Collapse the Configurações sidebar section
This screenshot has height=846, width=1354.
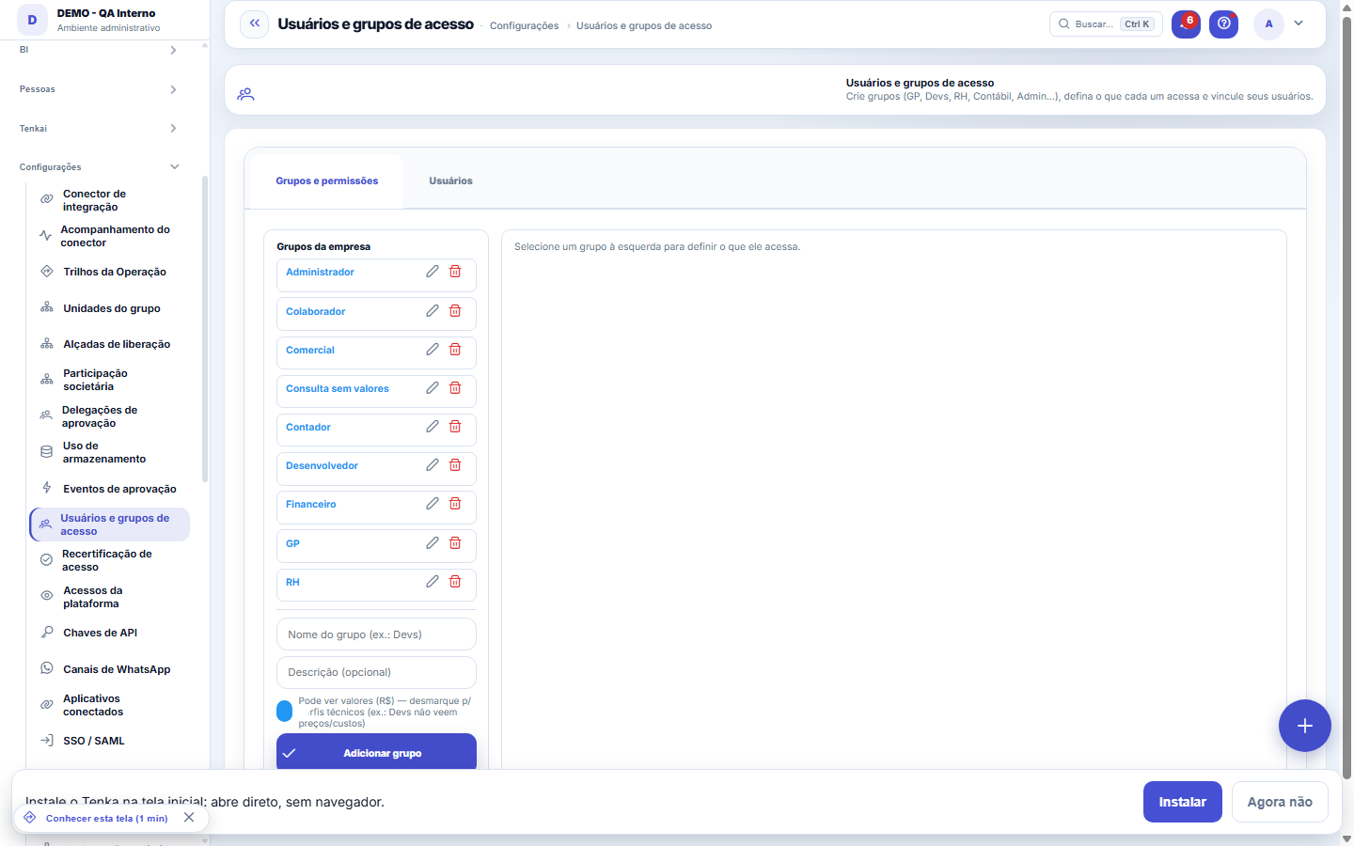point(99,167)
